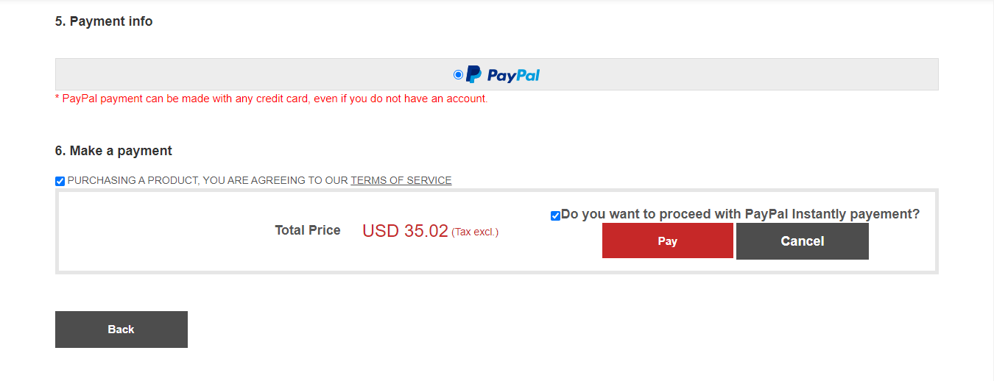Click the '6. Make a payment' heading
Screen dimensions: 994x381
click(113, 151)
